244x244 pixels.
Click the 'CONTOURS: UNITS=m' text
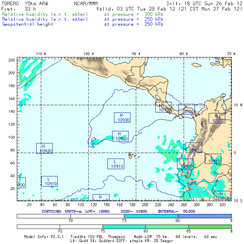[62, 211]
